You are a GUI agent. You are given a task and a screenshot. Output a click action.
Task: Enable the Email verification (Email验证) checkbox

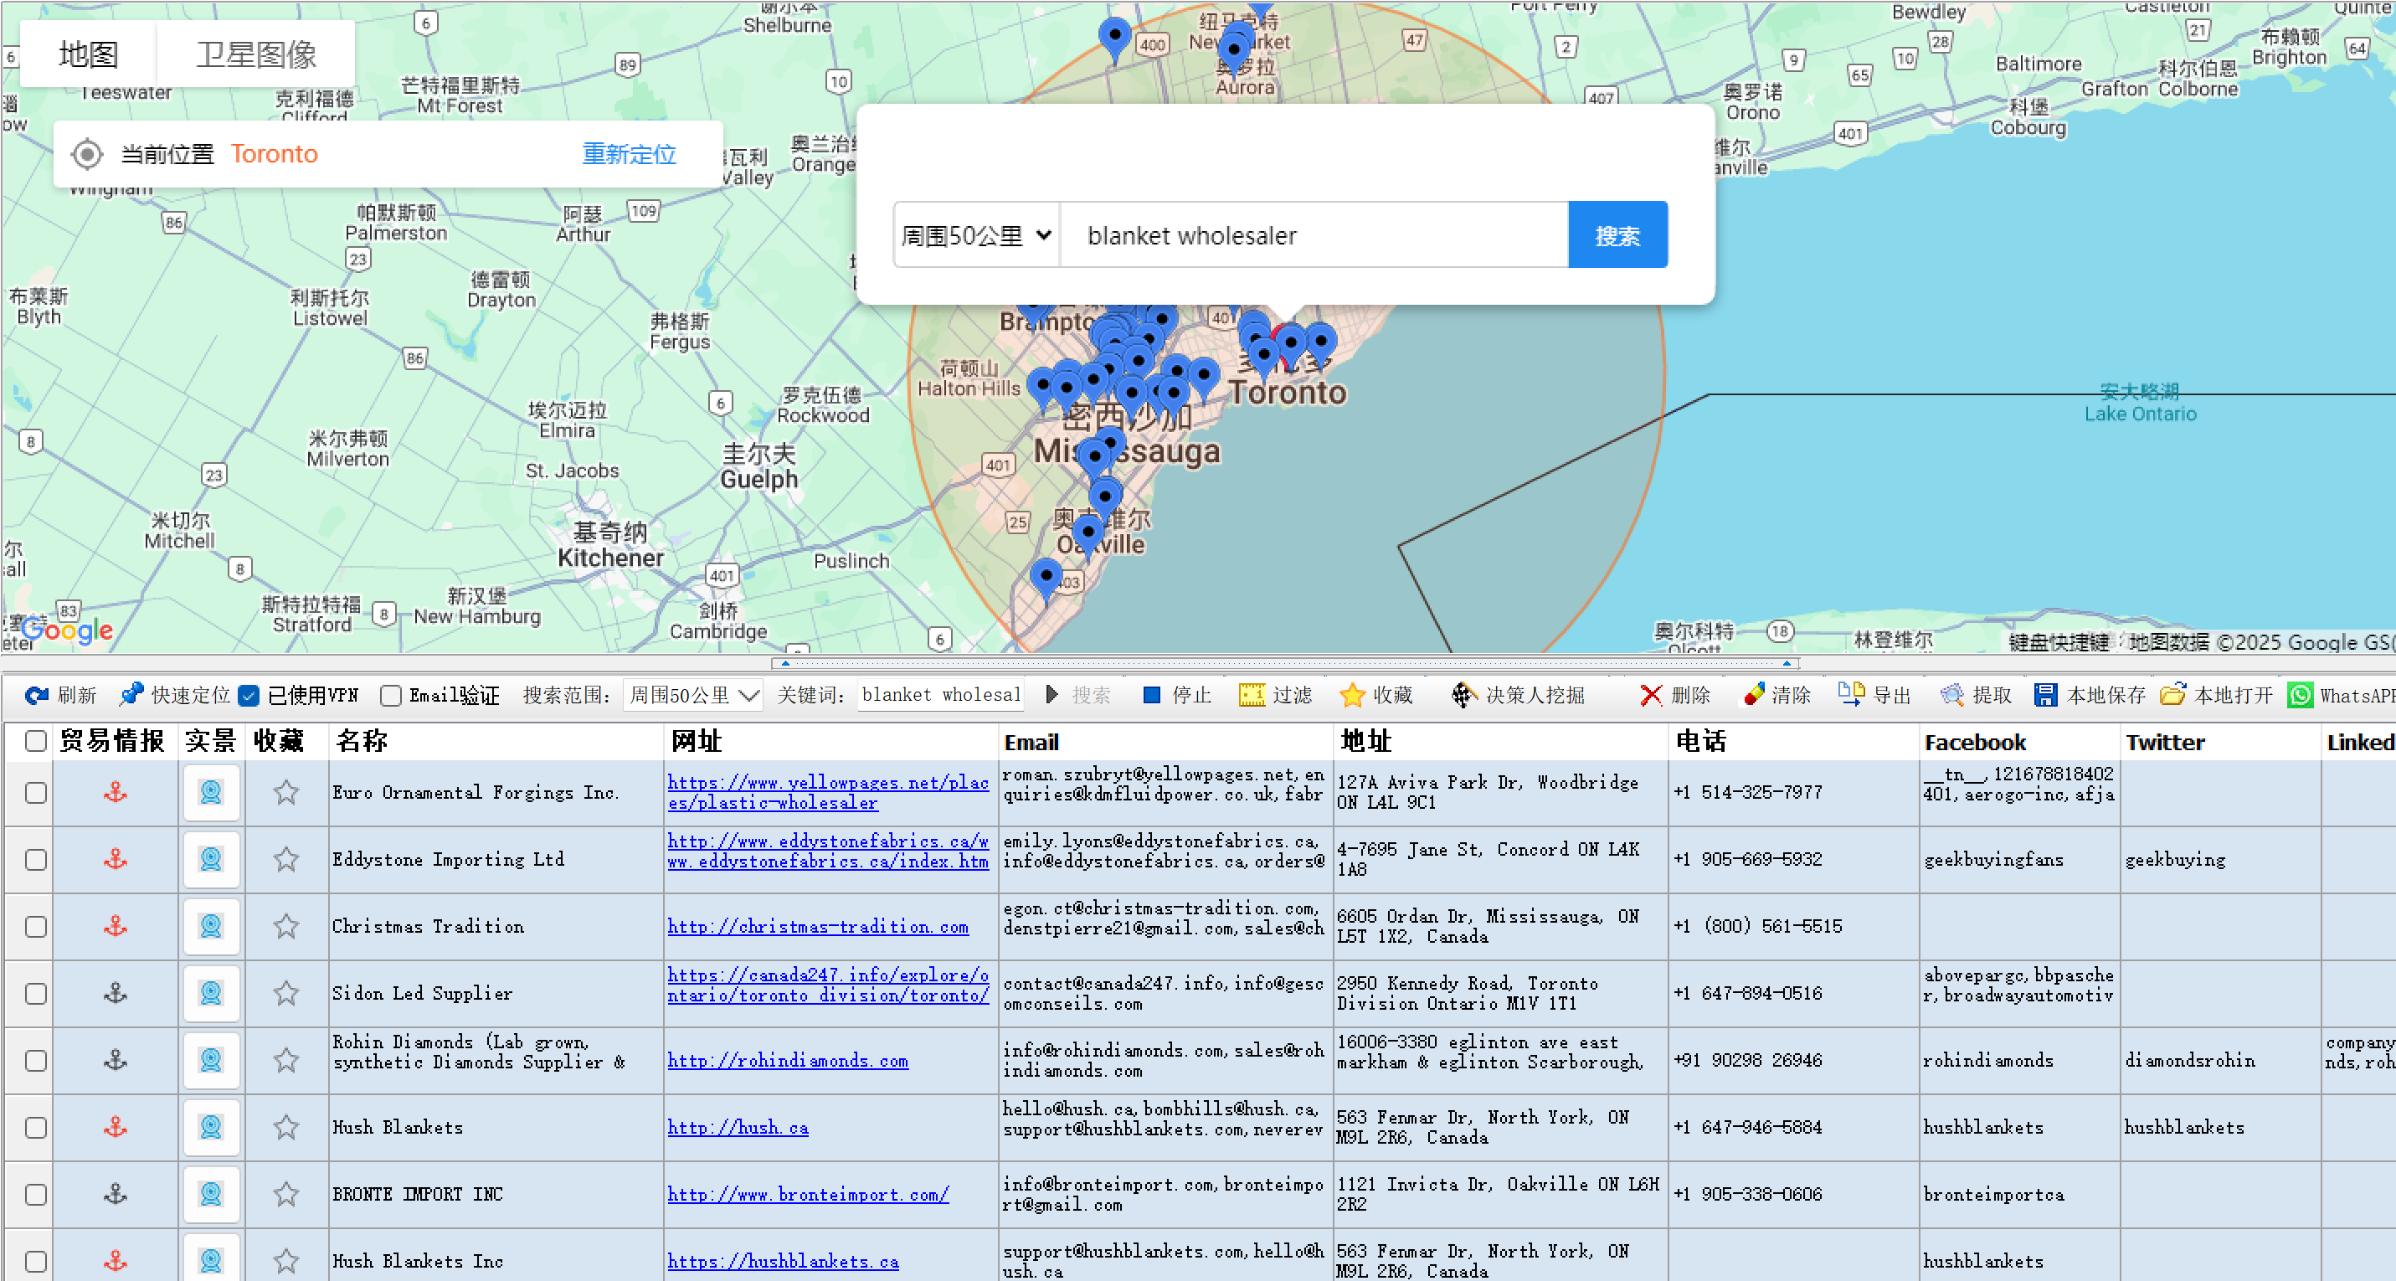click(392, 695)
